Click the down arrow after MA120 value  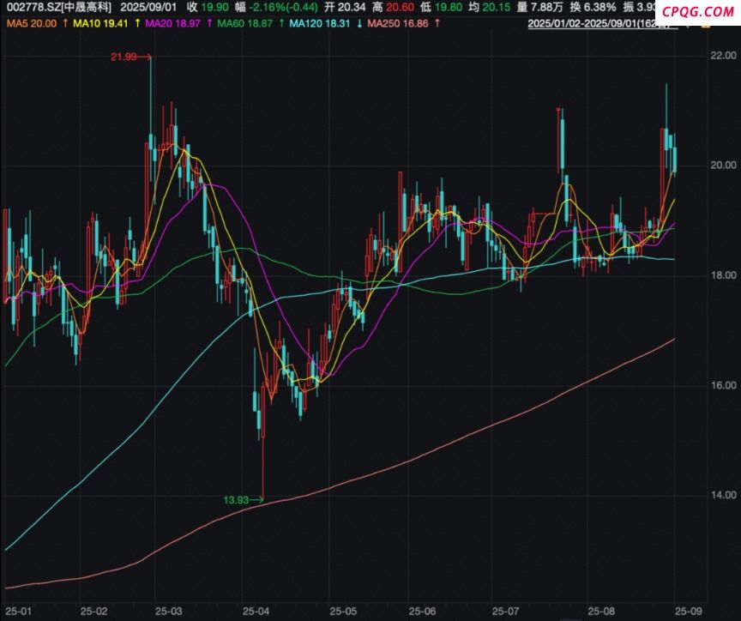[x=358, y=23]
